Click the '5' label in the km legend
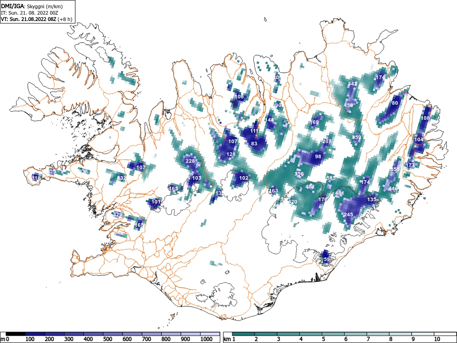This screenshot has width=457, height=343. tap(324, 339)
